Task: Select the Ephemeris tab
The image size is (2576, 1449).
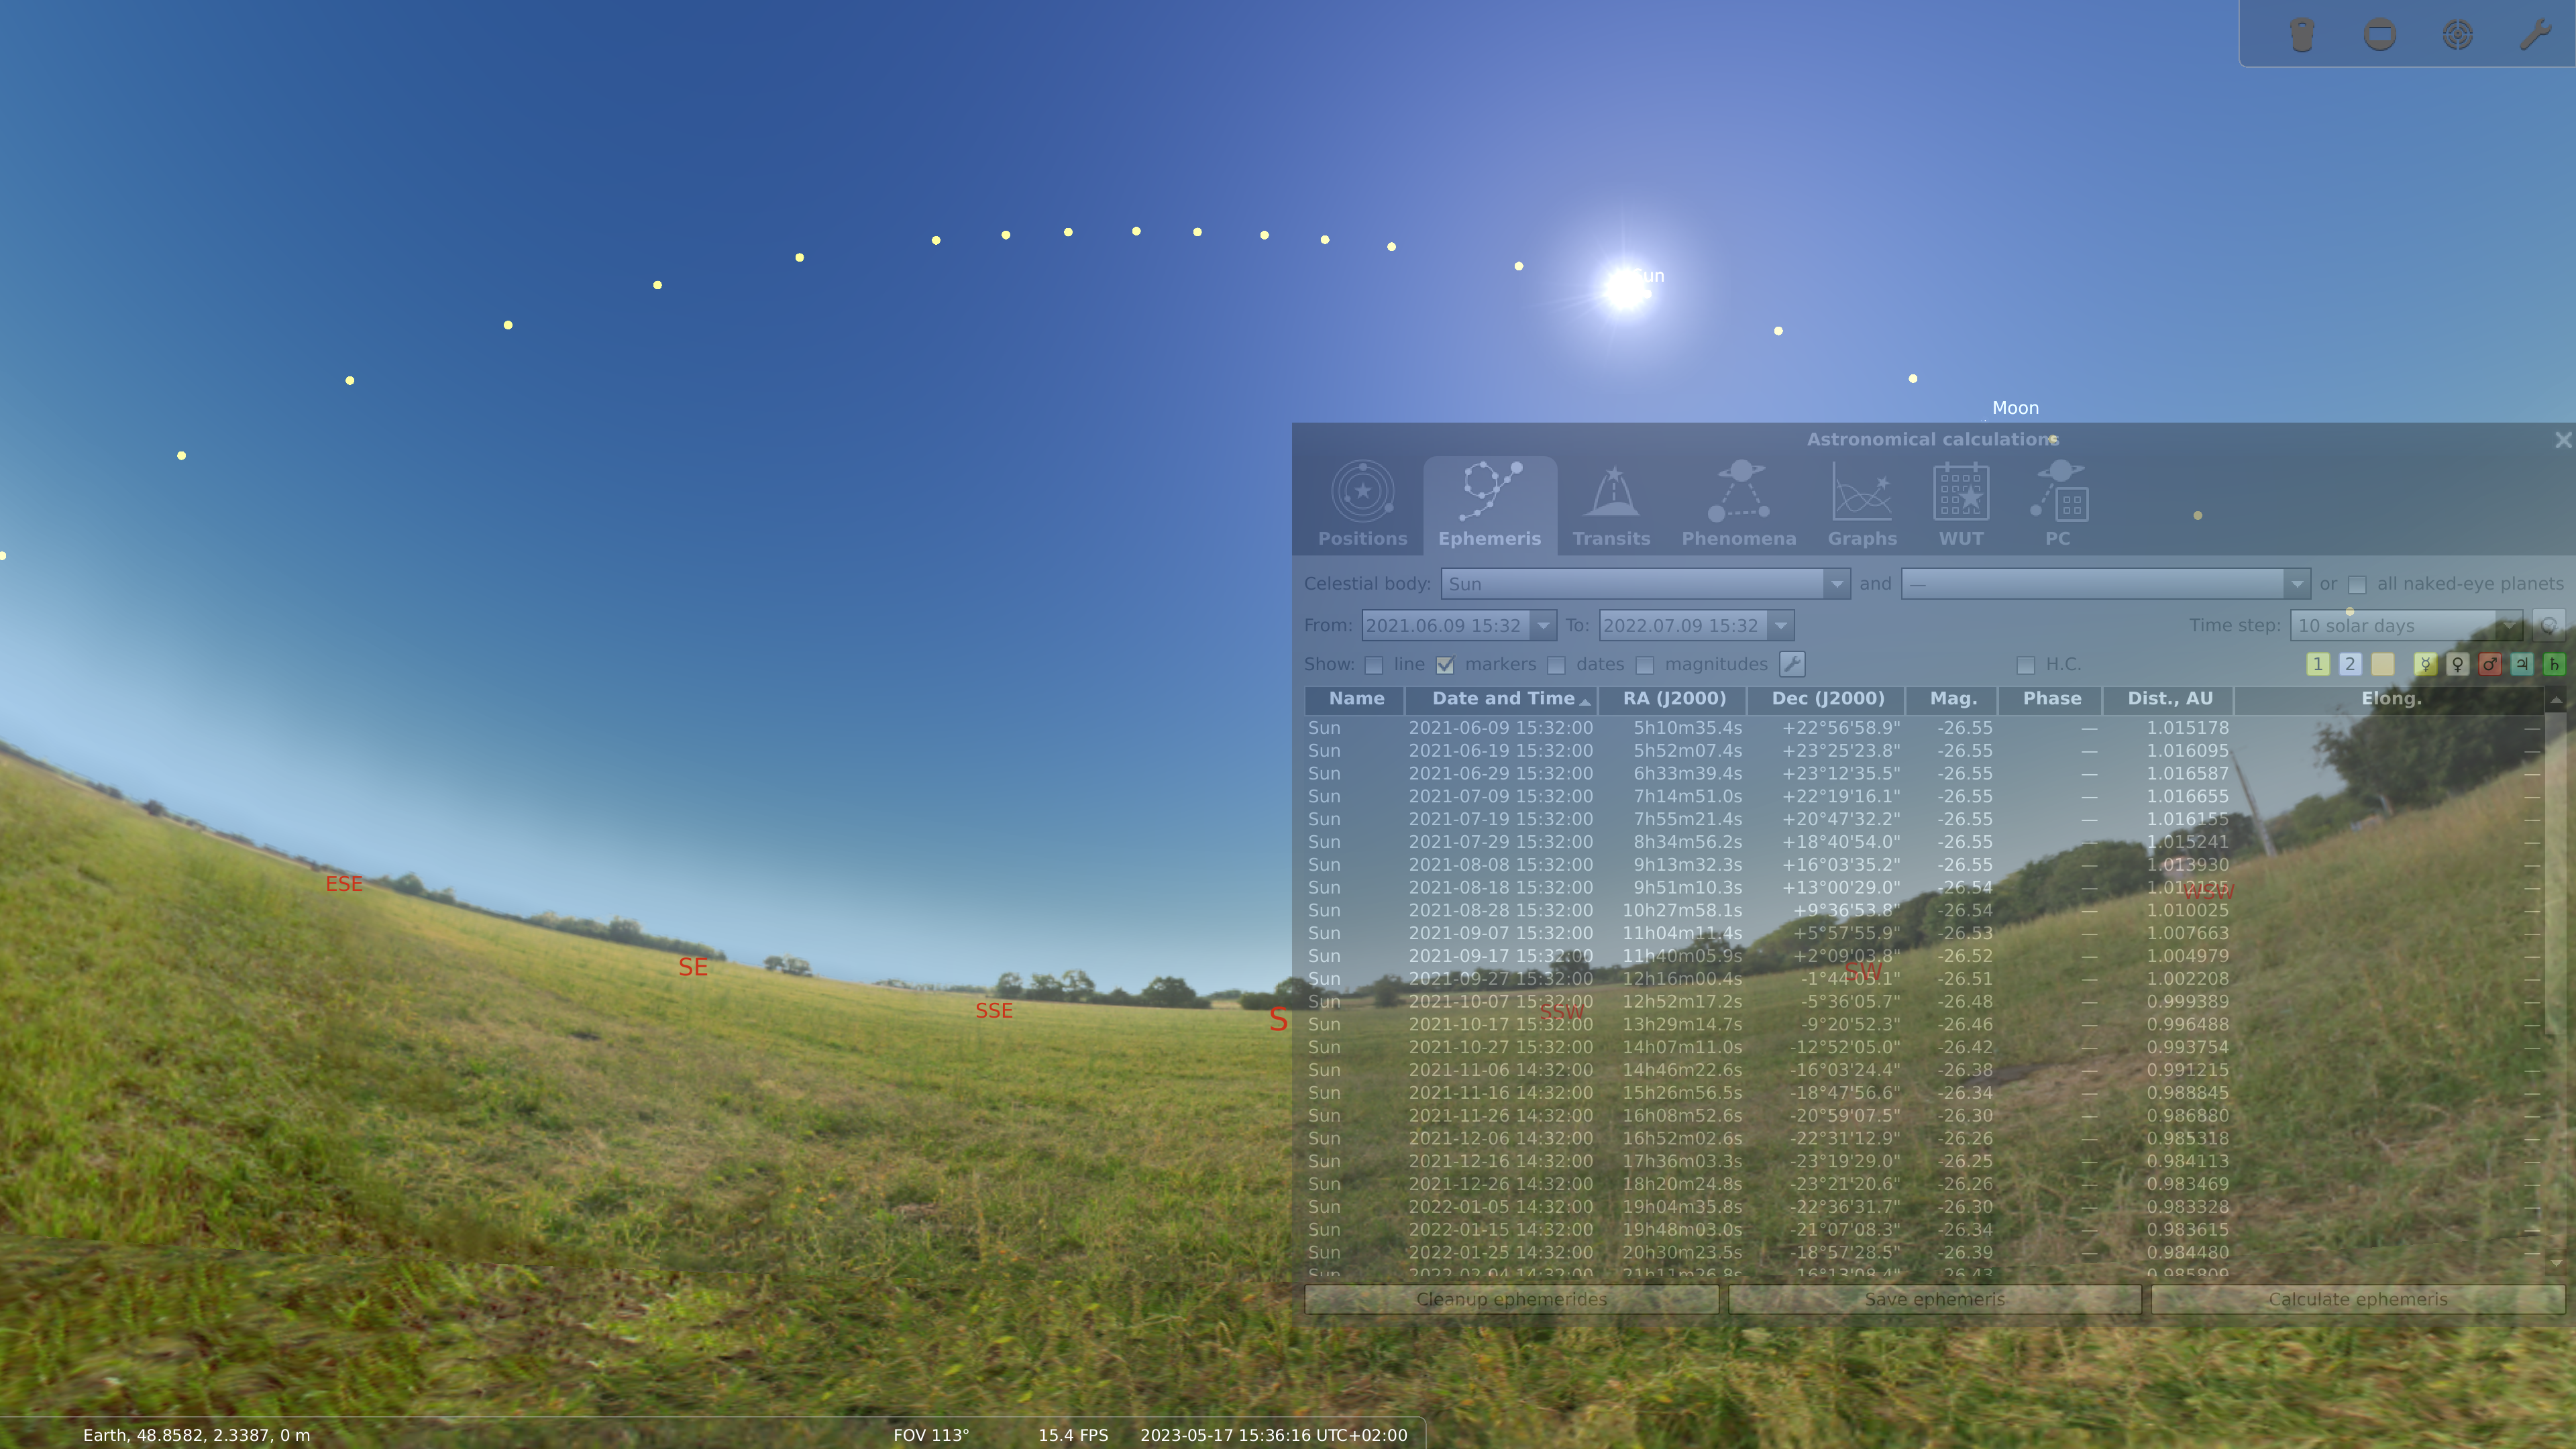Action: [1489, 505]
